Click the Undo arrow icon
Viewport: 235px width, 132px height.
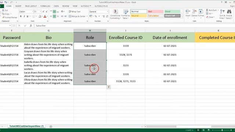pyautogui.click(x=6, y=2)
